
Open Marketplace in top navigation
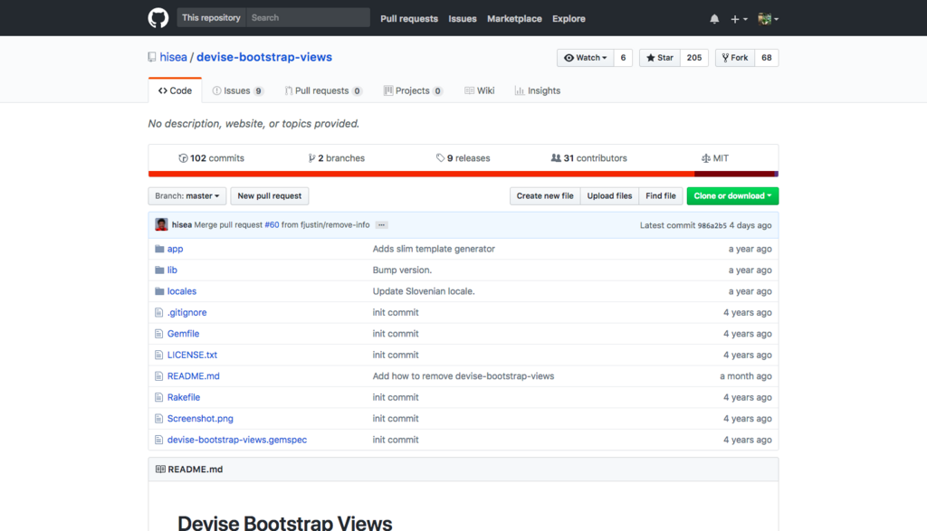tap(514, 19)
